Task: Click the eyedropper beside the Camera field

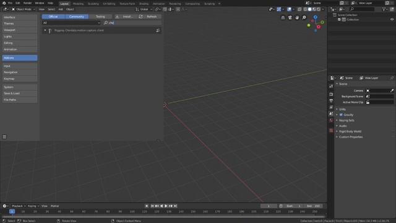Action: 392,91
